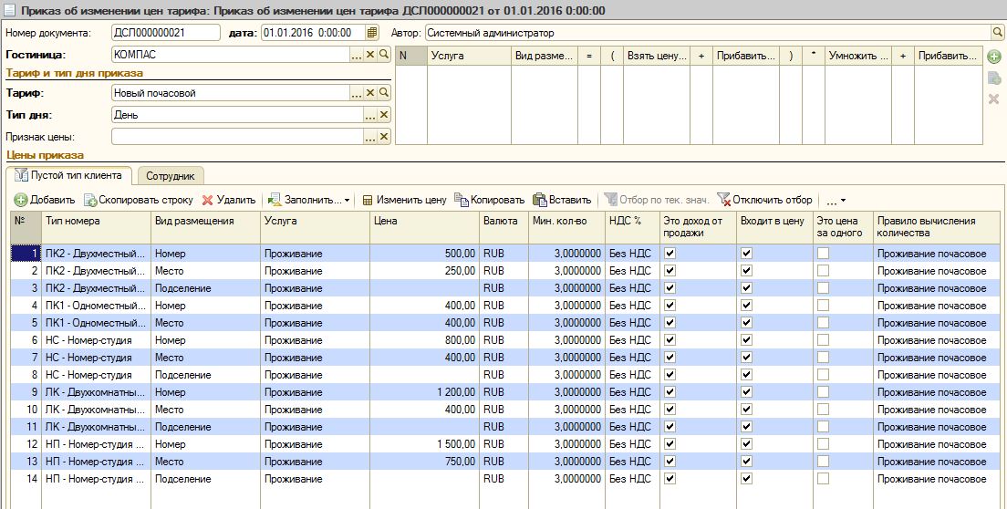The height and width of the screenshot is (509, 1007).
Task: Open the calendar picker beside the date field
Action: (372, 33)
